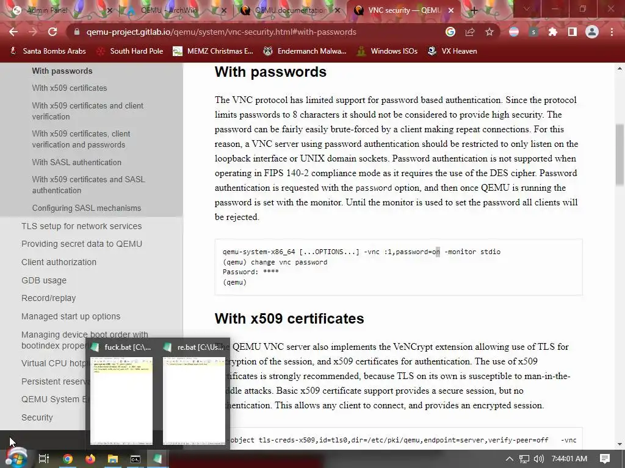Close the QEMU - ArchWiki tab

(x=223, y=11)
